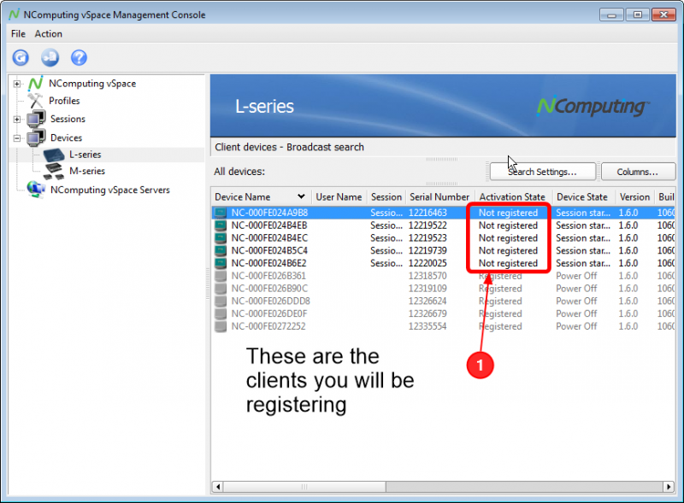This screenshot has height=503, width=684.
Task: Click serial number 12216463
Action: click(x=427, y=213)
